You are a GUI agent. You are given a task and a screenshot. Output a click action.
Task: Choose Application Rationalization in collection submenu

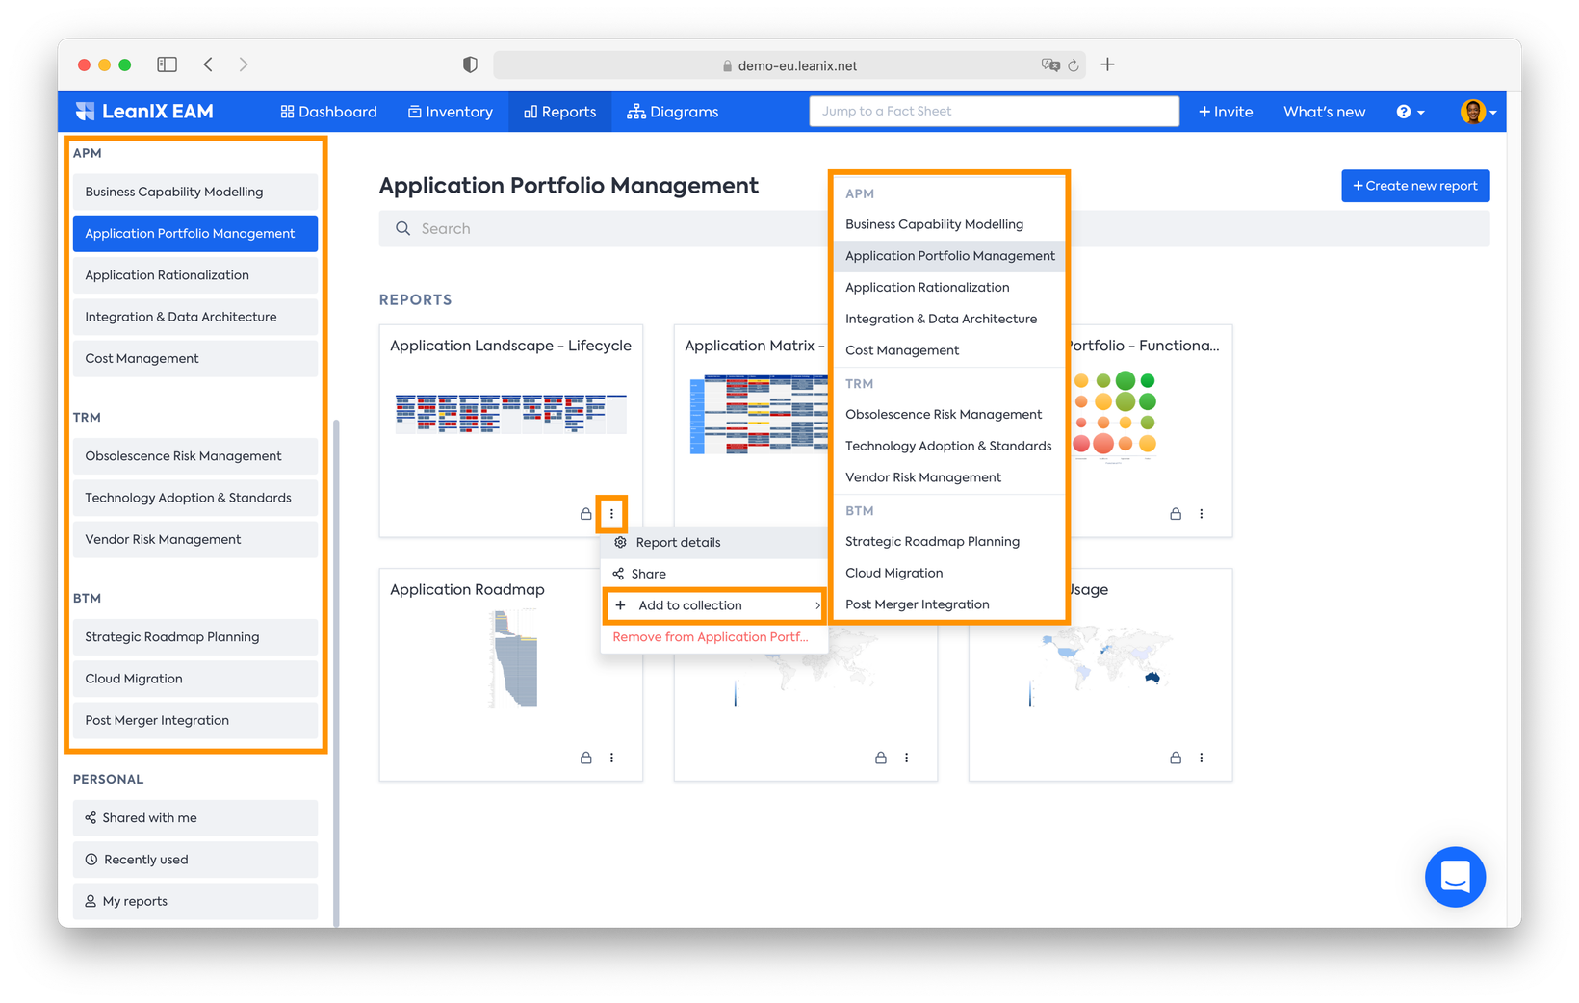point(949,287)
